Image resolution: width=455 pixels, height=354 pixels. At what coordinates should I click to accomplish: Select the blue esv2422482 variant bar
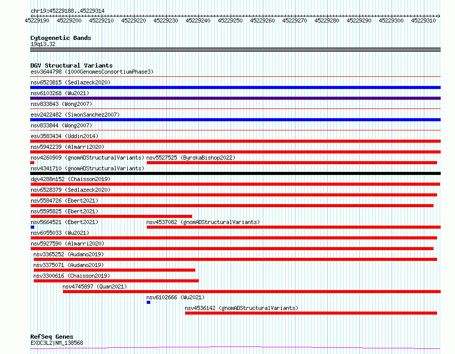point(235,120)
